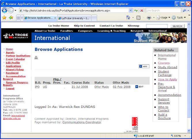The height and width of the screenshot is (139, 192).
Task: Open Agents in left sidebar
Action: (10, 52)
